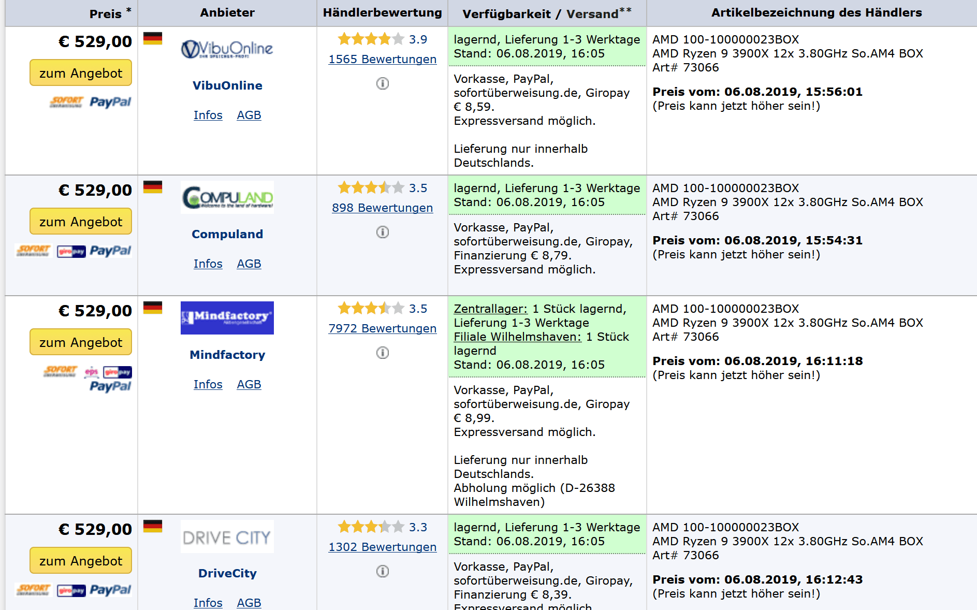
Task: Click 'zum Angebot' button for Mindfactory
Action: pos(81,342)
